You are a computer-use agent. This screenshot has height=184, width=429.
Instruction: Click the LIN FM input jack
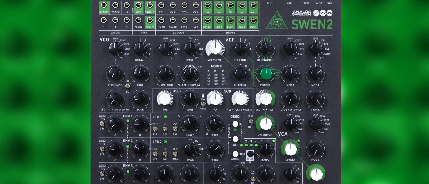click(x=161, y=20)
